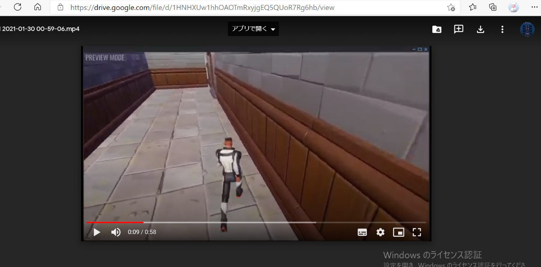Click the file name 2021-01-30 00-59-06.mp4
This screenshot has width=541, height=267.
tap(41, 29)
